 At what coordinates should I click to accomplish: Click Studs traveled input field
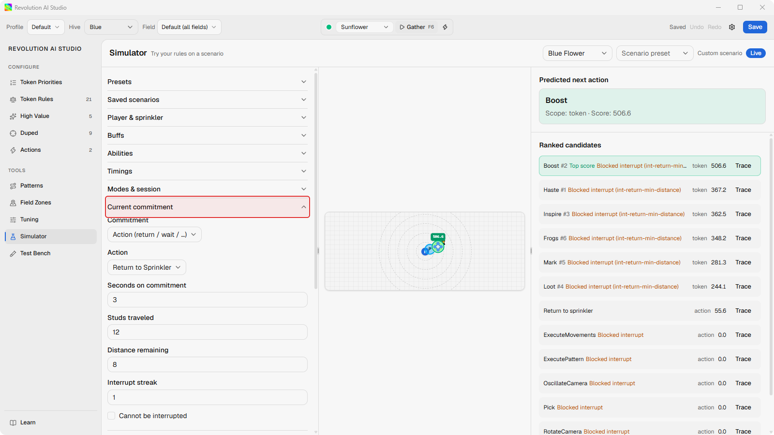(x=207, y=332)
